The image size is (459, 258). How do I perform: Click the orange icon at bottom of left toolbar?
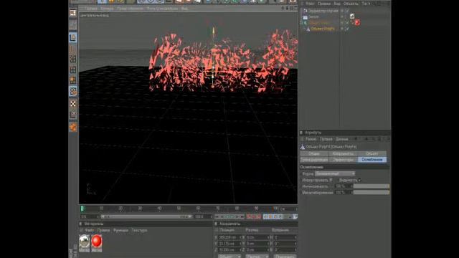(73, 127)
